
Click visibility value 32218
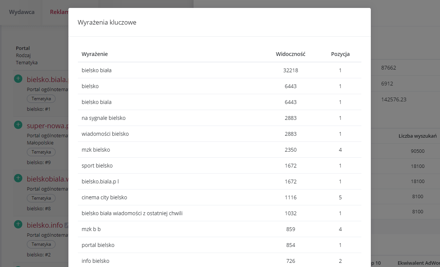(290, 70)
